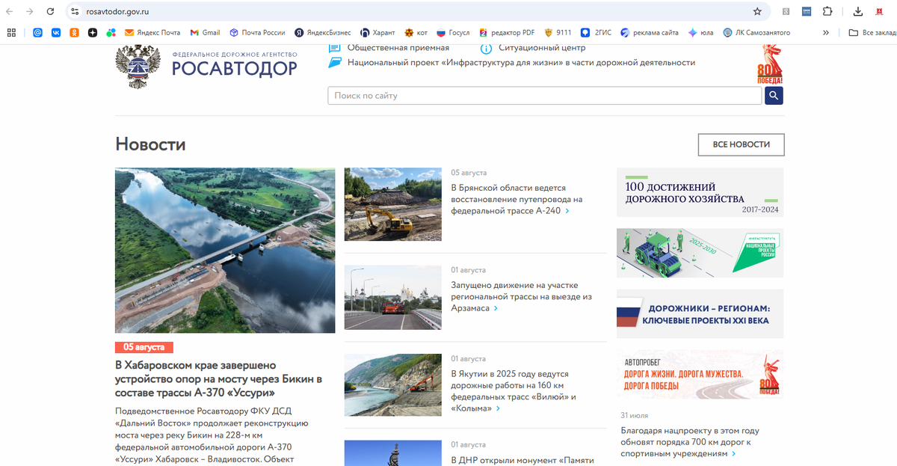This screenshot has width=897, height=466.
Task: Click the reload page icon
Action: (x=50, y=11)
